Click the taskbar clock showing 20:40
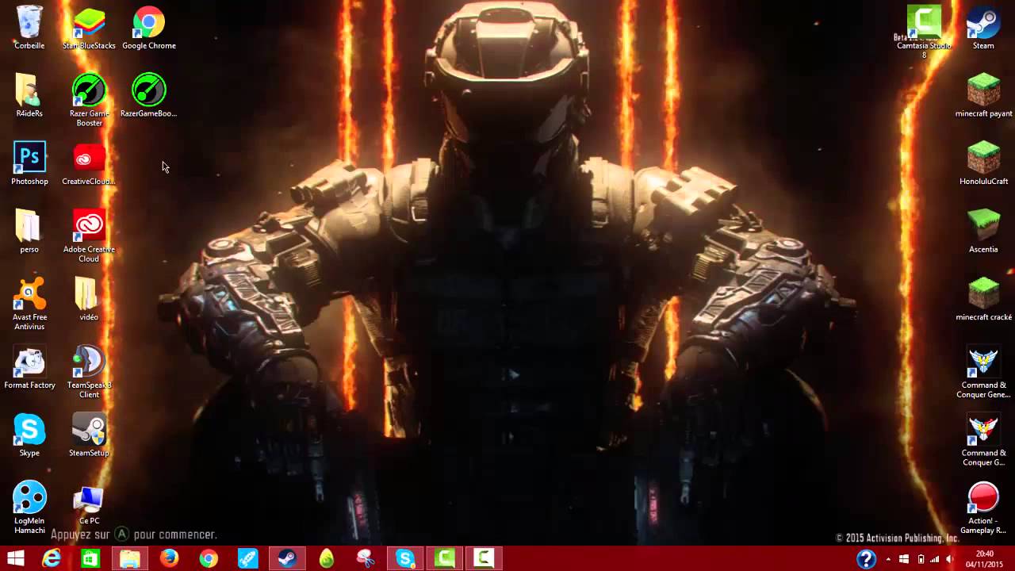Viewport: 1015px width, 571px height. pos(984,559)
